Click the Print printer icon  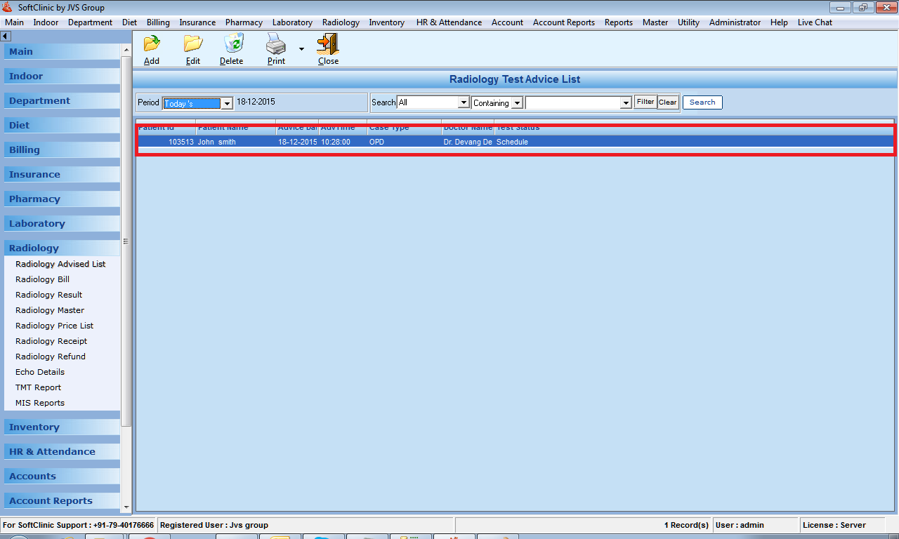pyautogui.click(x=276, y=45)
